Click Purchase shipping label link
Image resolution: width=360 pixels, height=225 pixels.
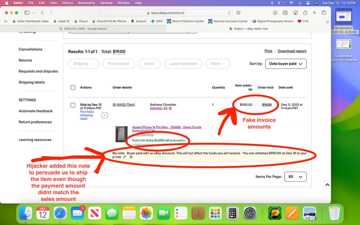(87, 115)
